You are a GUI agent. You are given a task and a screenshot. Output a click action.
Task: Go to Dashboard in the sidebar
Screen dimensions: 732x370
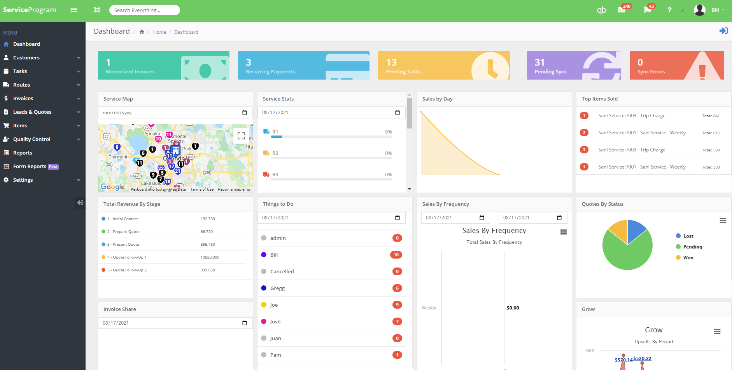(x=43, y=44)
